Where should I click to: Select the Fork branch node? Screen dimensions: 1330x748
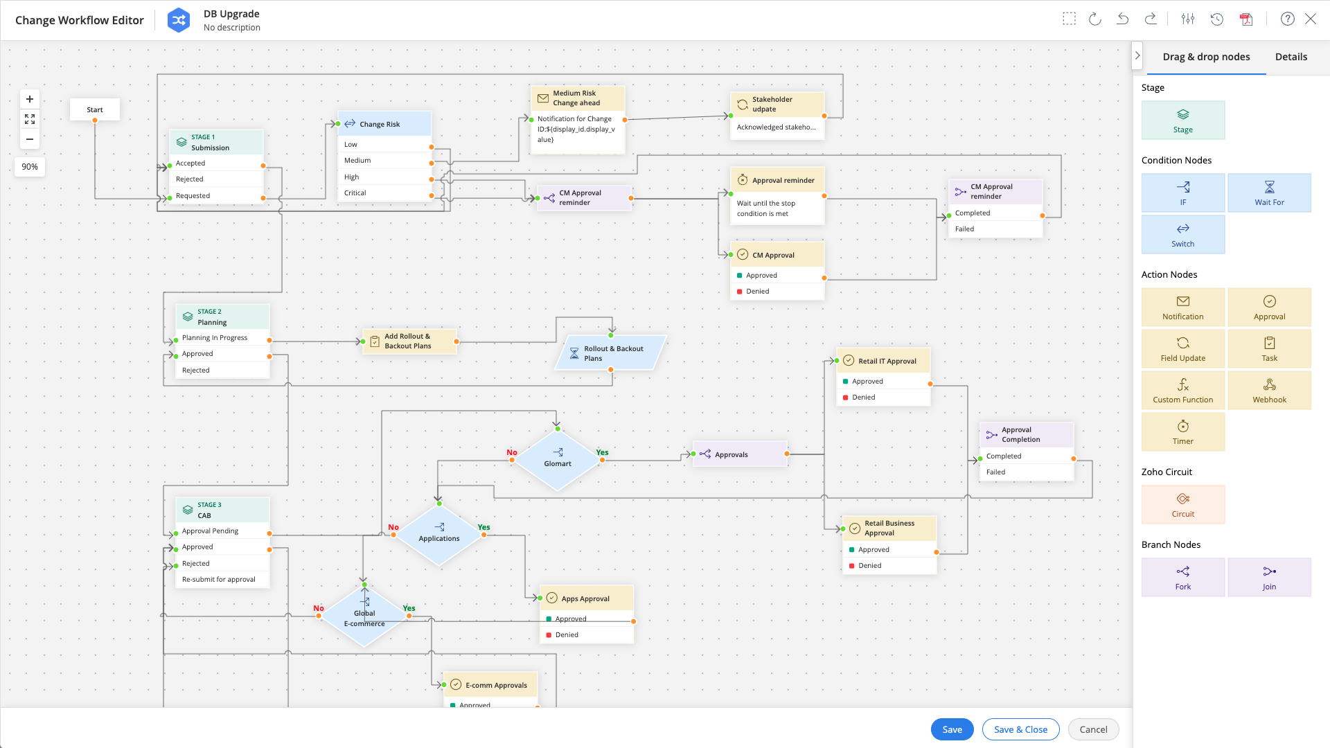1183,577
